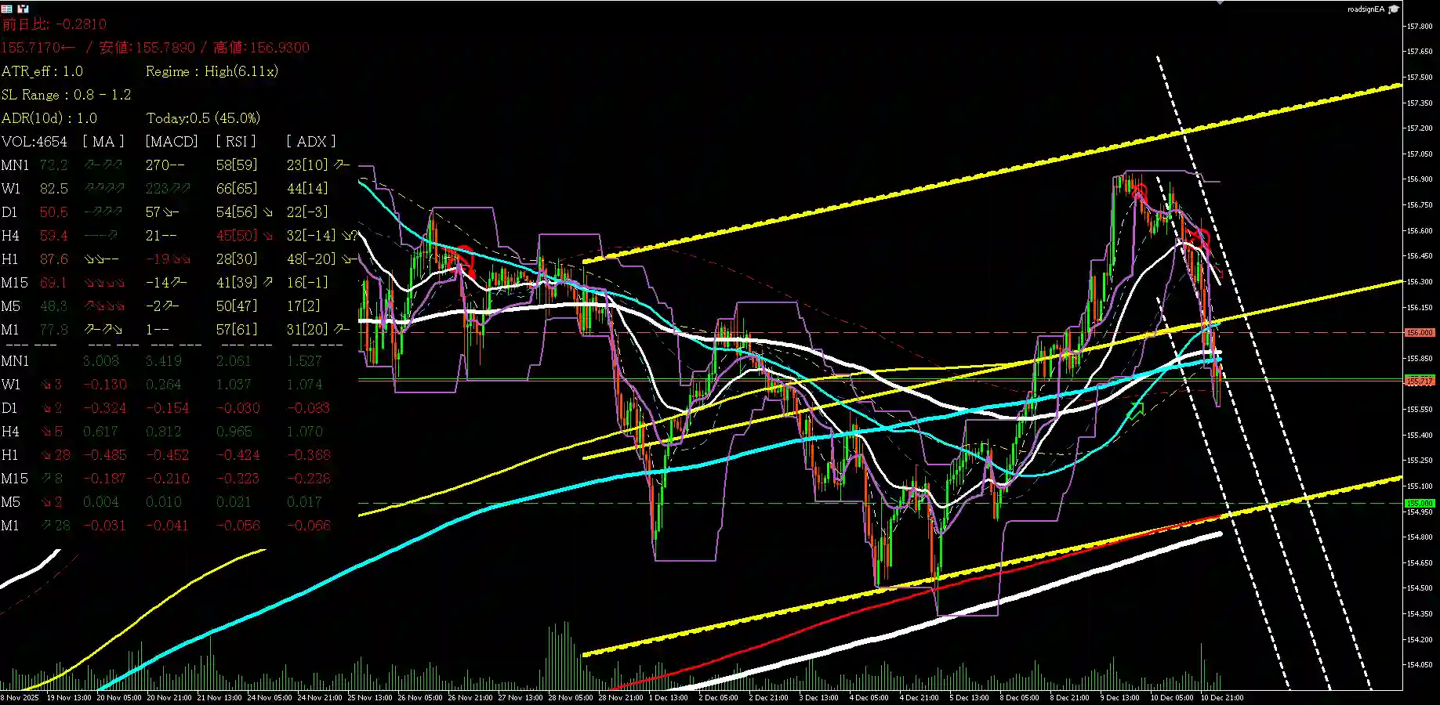Click the [ADX] column header
The height and width of the screenshot is (705, 1440).
(310, 142)
